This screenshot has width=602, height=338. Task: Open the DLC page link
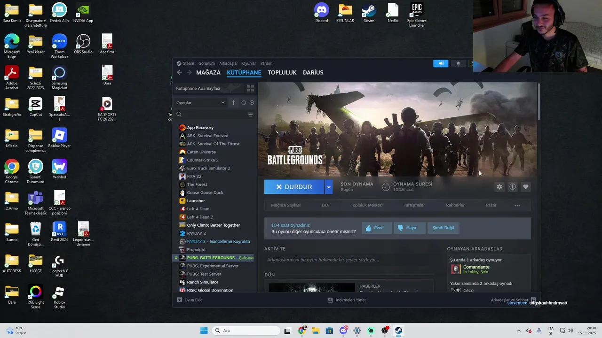click(325, 205)
